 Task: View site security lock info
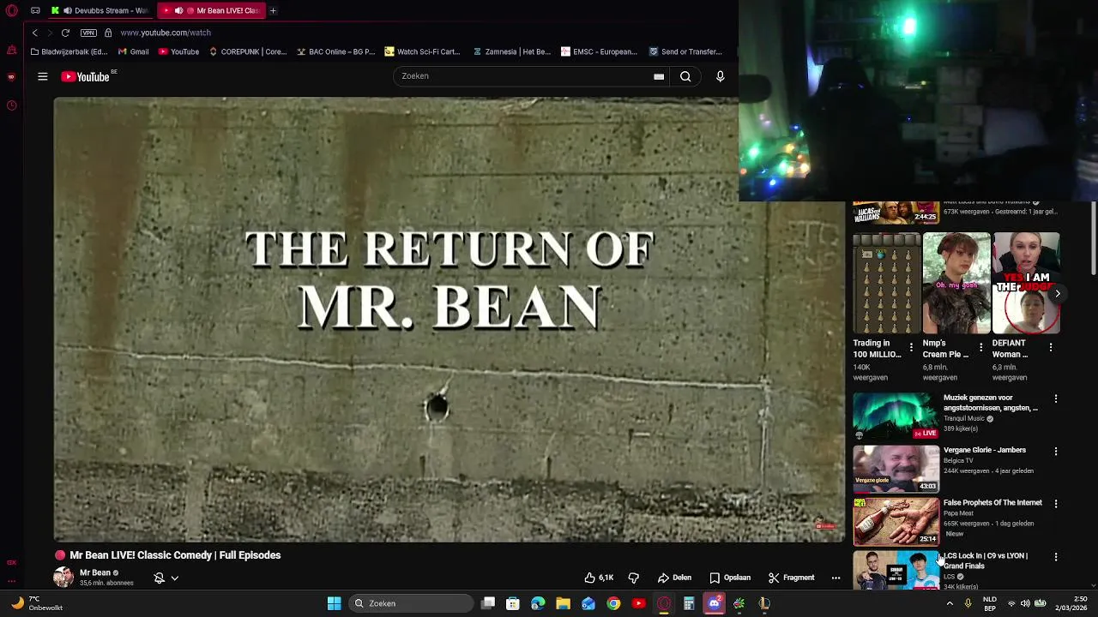point(108,33)
